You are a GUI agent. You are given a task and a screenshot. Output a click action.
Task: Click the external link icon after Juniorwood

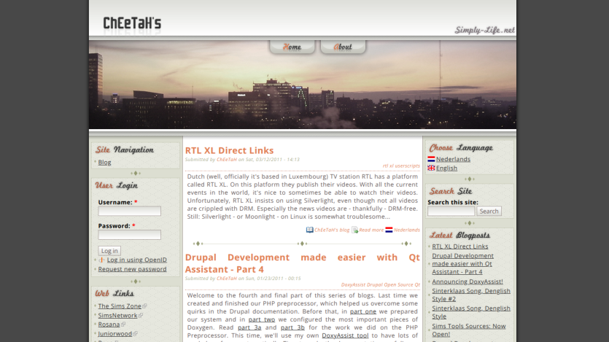[x=135, y=334]
